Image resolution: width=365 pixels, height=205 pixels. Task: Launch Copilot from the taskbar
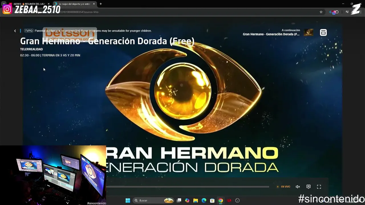[187, 200]
